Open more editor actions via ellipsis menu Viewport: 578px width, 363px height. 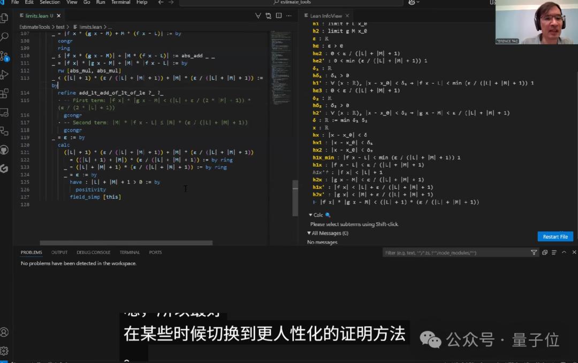[x=289, y=16]
